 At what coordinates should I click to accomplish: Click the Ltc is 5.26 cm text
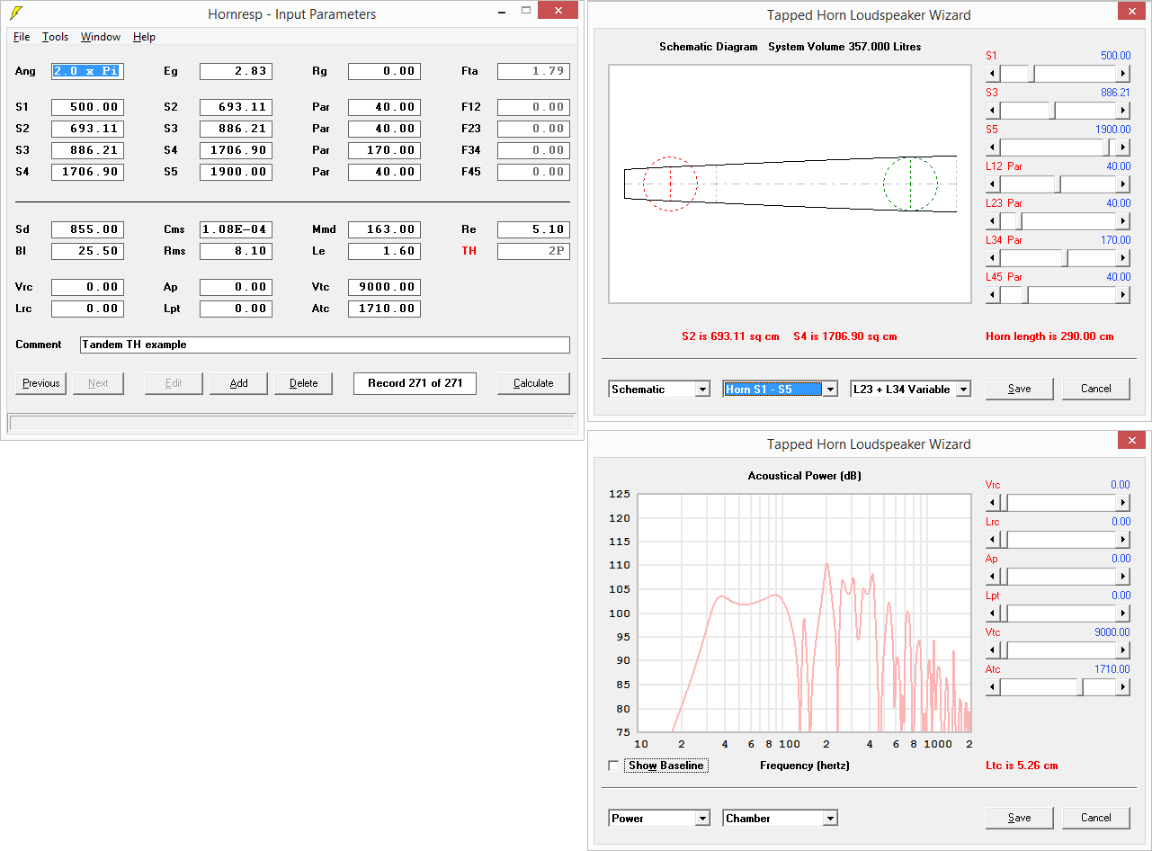coord(1022,766)
